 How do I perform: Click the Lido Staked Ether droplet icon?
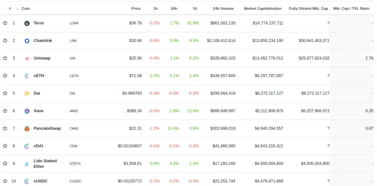[27, 164]
